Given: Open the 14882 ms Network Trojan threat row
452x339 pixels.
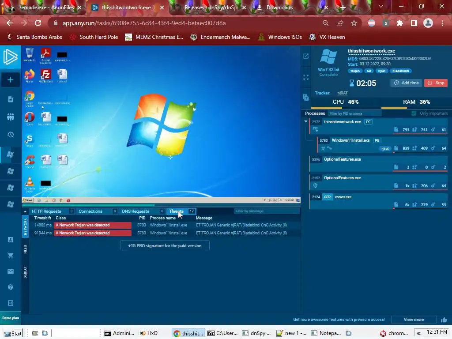Looking at the screenshot, I should [165, 225].
